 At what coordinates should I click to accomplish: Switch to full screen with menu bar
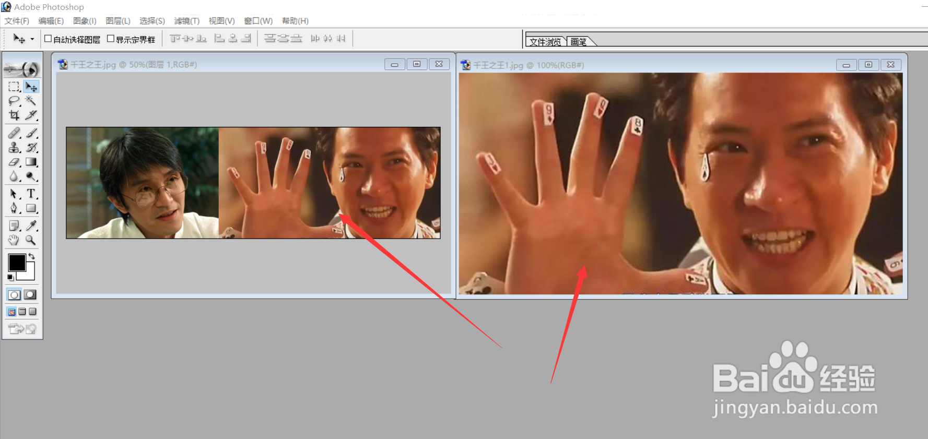(22, 312)
